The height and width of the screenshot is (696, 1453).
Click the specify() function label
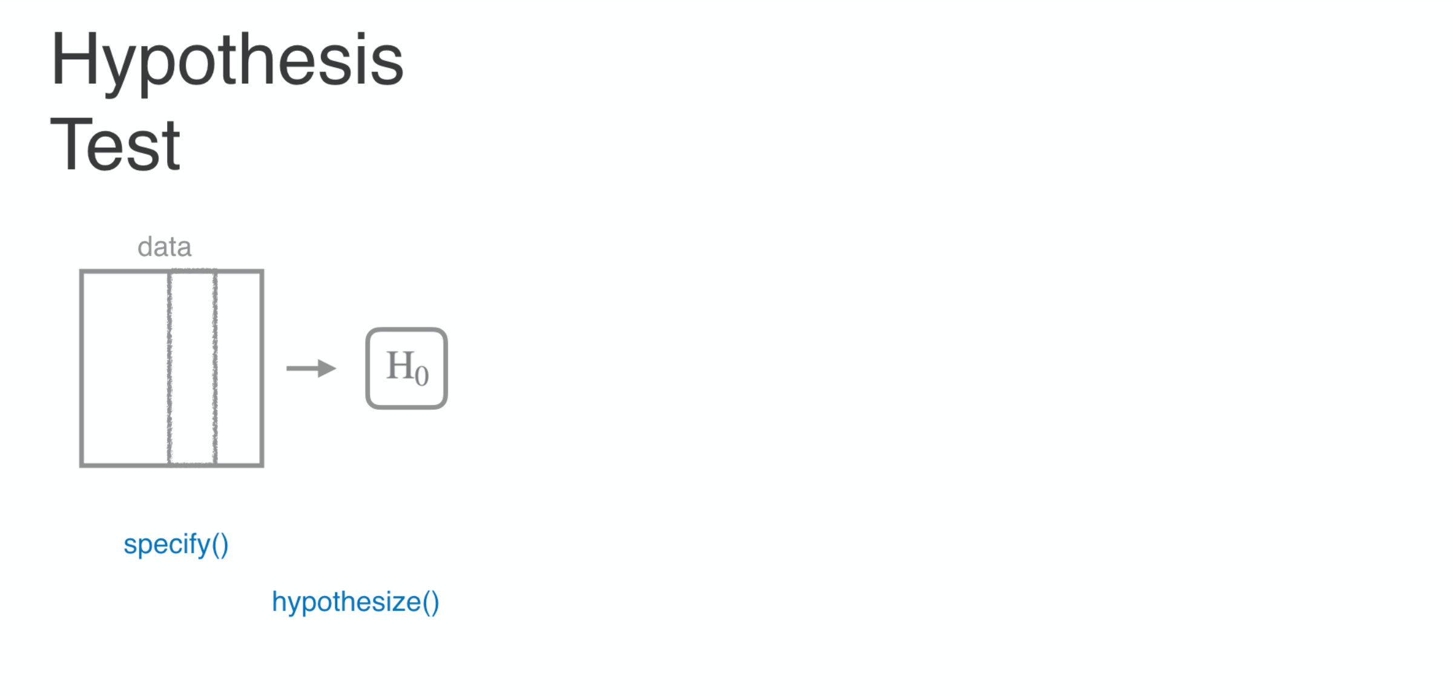[176, 545]
